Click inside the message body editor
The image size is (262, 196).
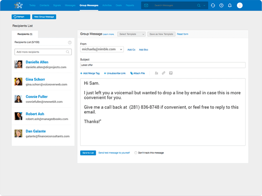163,112
